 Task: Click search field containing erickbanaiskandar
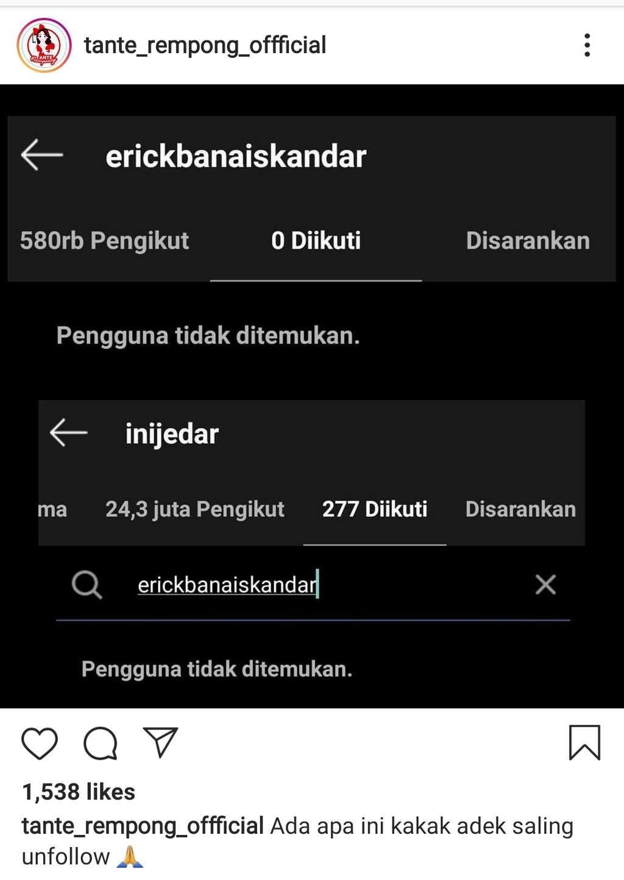(x=313, y=585)
